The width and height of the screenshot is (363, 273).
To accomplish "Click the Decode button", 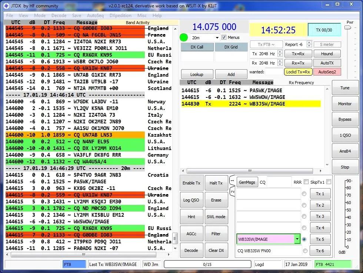I will pyautogui.click(x=192, y=250).
